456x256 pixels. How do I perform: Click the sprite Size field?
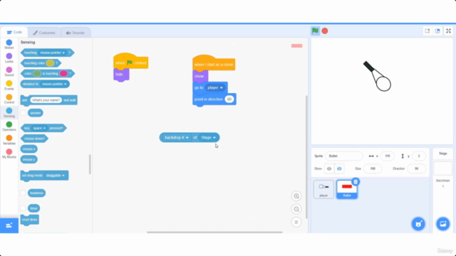373,169
